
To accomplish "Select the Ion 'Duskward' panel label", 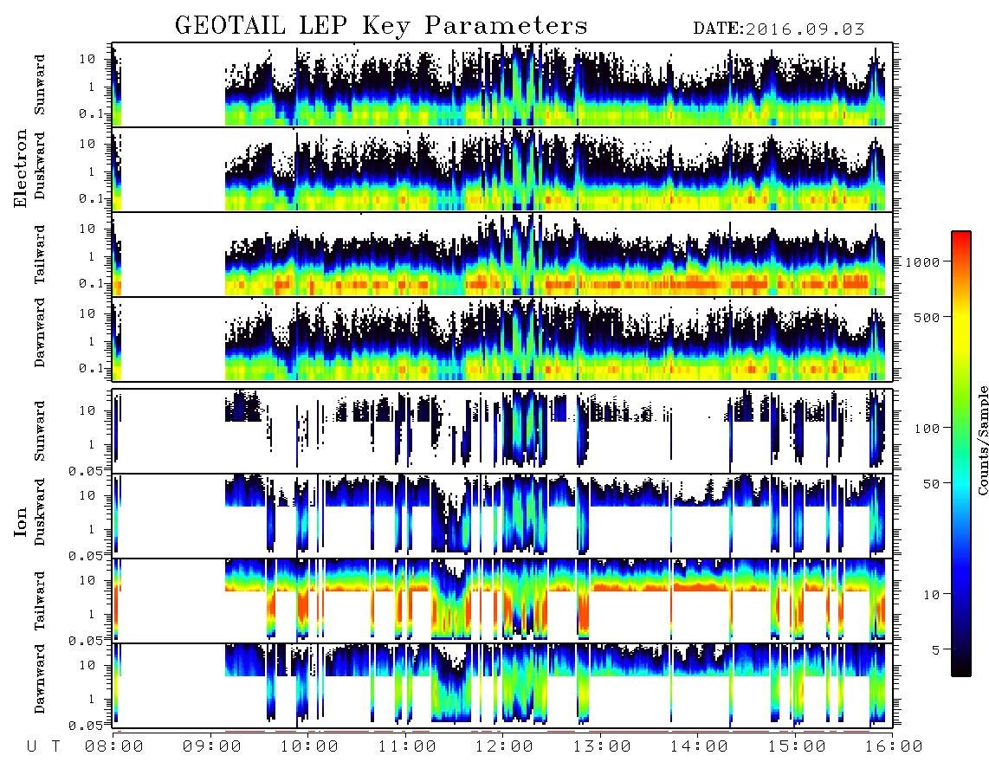I will (40, 512).
